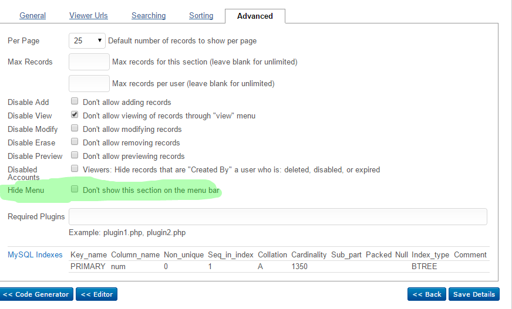Viewport: 512px width, 309px height.
Task: Switch to the General tab
Action: [x=32, y=16]
